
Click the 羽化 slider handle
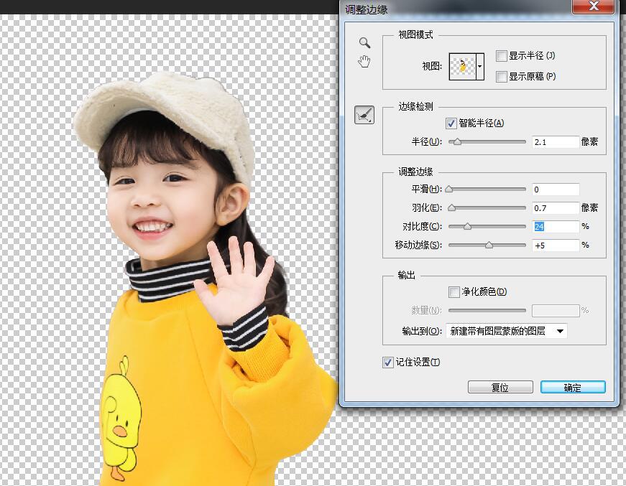click(x=451, y=207)
